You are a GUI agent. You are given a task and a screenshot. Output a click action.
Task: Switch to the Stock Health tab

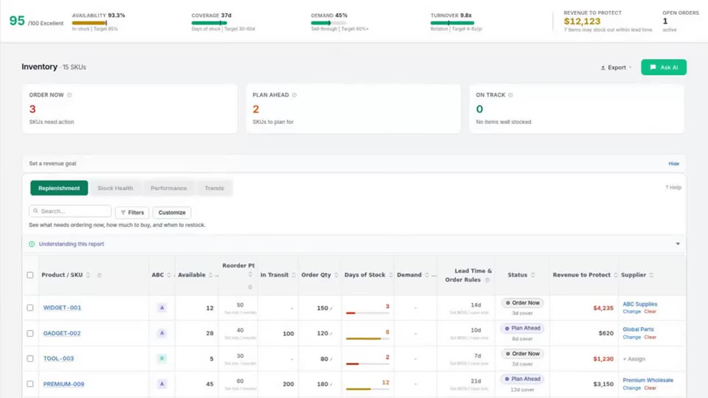click(115, 188)
